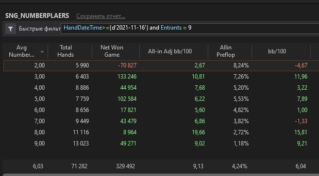The width and height of the screenshot is (319, 176).
Task: Click the Быстрые фильтры label
Action: click(x=40, y=29)
